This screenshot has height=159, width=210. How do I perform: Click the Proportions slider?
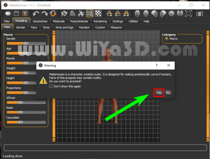21,93
